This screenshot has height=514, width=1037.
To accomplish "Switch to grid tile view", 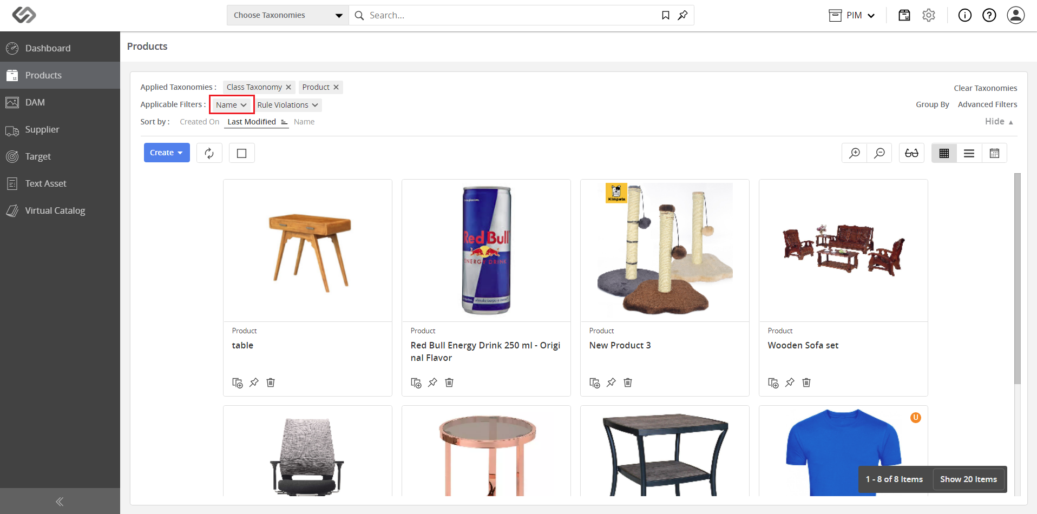I will point(944,153).
